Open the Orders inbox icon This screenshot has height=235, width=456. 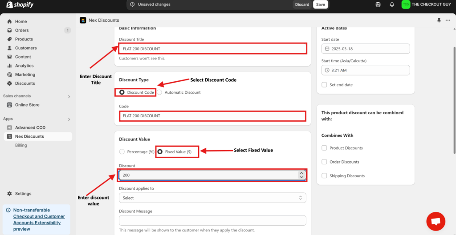[x=10, y=30]
